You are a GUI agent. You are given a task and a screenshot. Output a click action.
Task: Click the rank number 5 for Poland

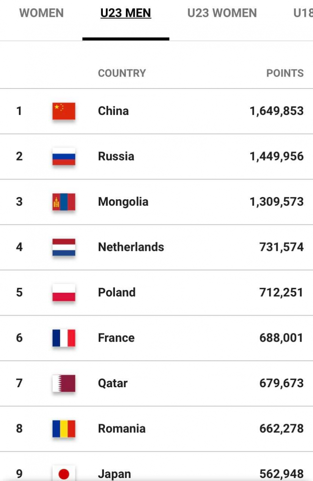click(19, 292)
